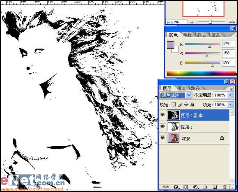Image resolution: width=238 pixels, height=192 pixels.
Task: Open the 填充 fill slider arrow
Action: click(231, 105)
